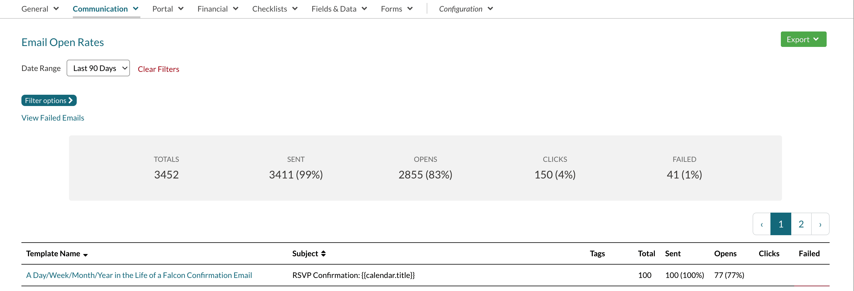Open the Forms menu
854x291 pixels.
(x=396, y=9)
